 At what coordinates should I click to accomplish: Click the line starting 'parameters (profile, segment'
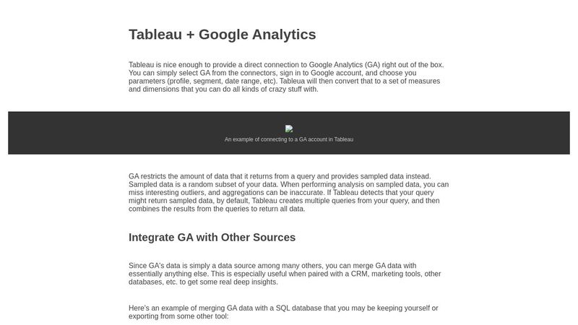pyautogui.click(x=284, y=81)
